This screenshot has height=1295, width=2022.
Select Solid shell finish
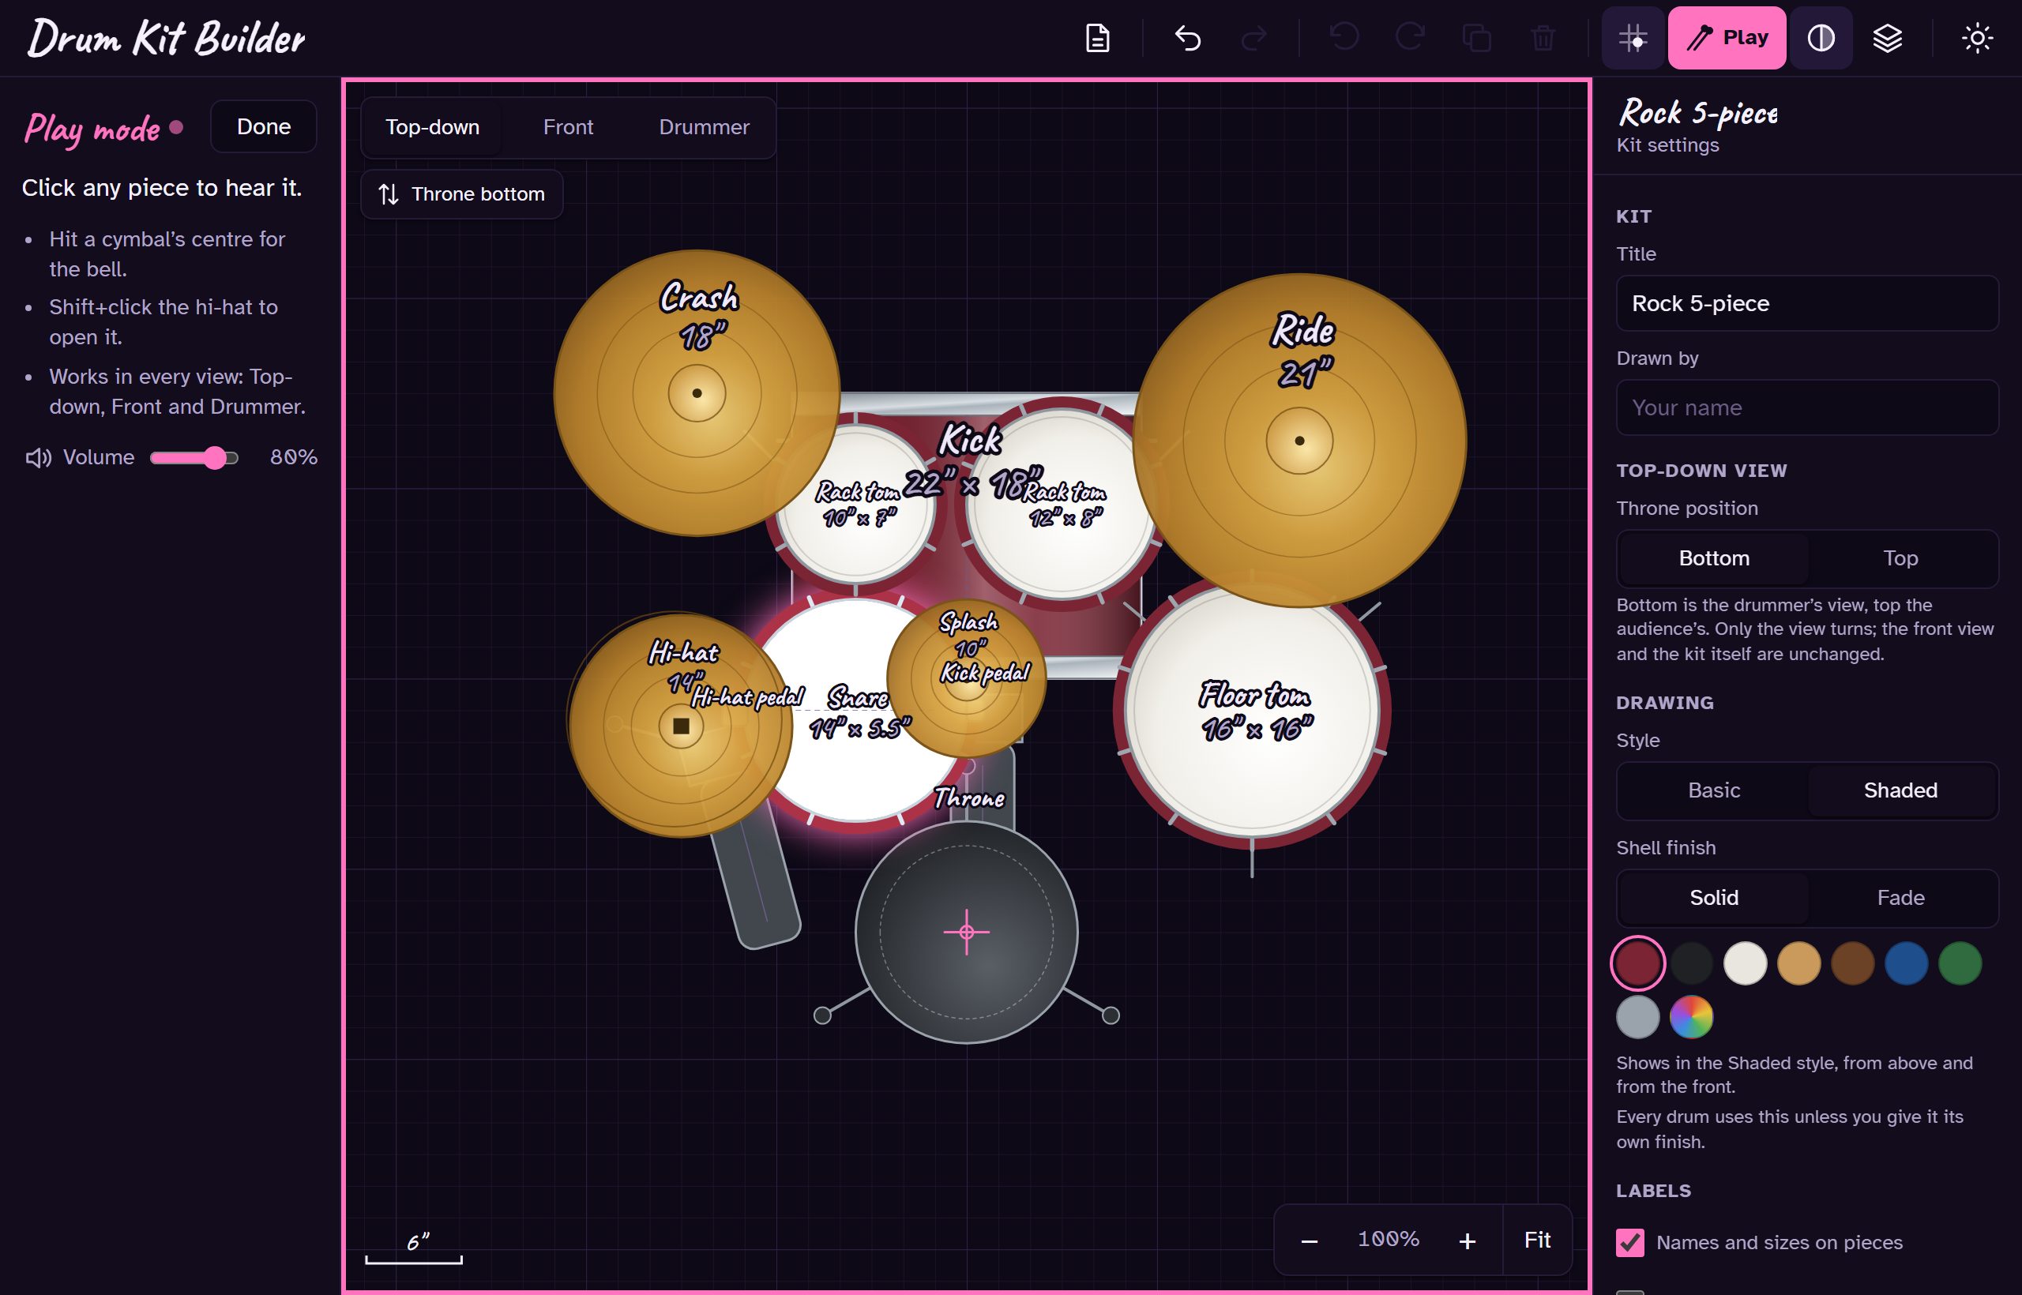[x=1714, y=898]
